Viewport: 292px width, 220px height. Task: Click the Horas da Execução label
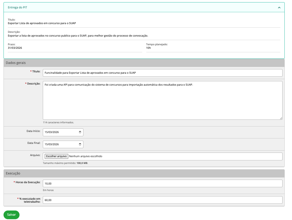click(x=28, y=182)
